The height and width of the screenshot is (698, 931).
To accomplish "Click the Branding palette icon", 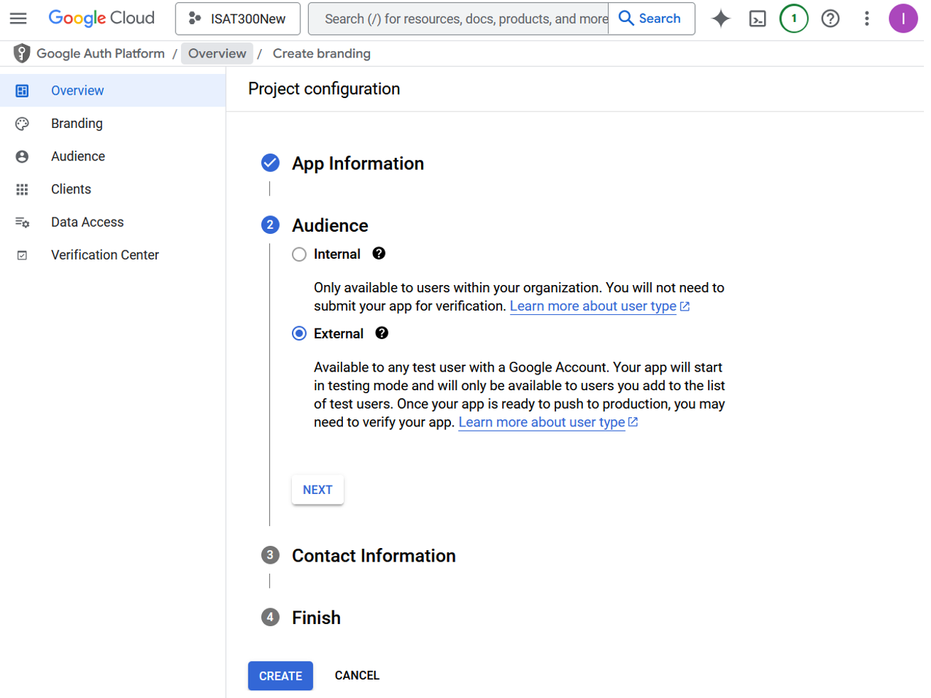I will tap(22, 124).
